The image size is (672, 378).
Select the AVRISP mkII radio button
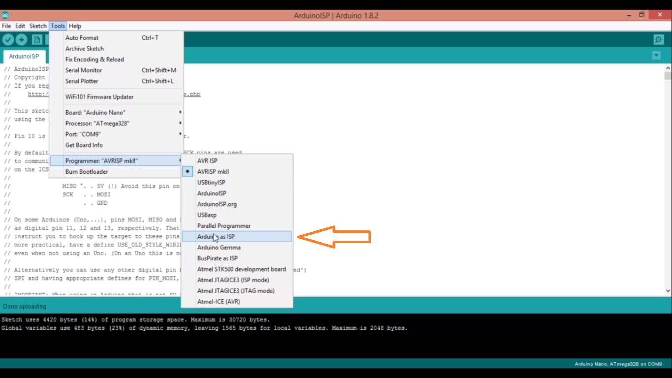[187, 171]
